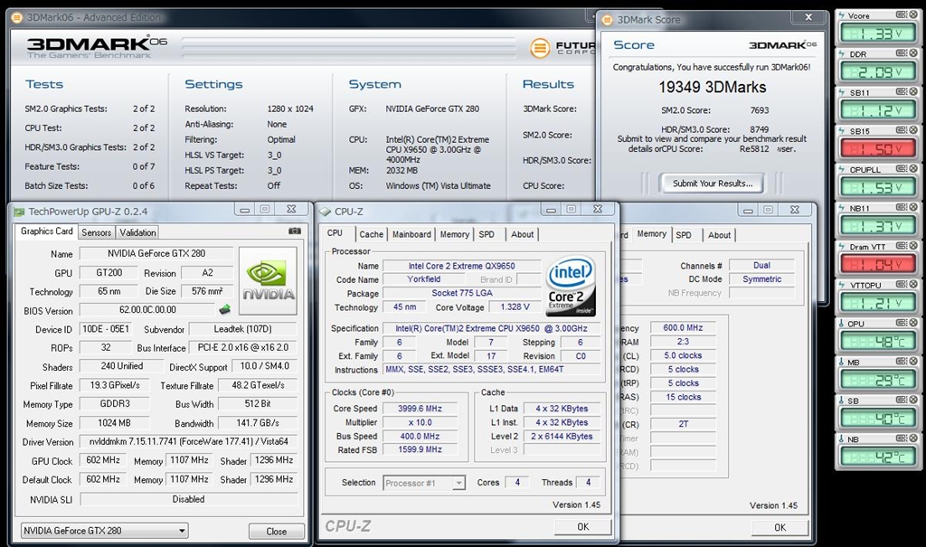Open the Mainboard tab in the front CPU-Z window
The height and width of the screenshot is (547, 926).
coord(411,234)
